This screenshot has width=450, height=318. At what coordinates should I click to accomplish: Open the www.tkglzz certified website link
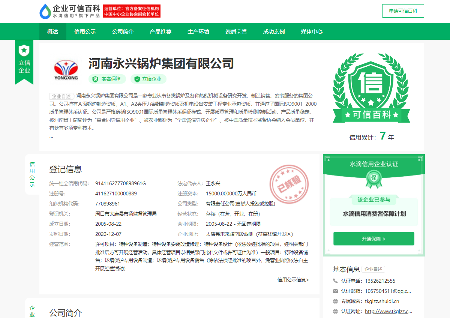coord(388,311)
